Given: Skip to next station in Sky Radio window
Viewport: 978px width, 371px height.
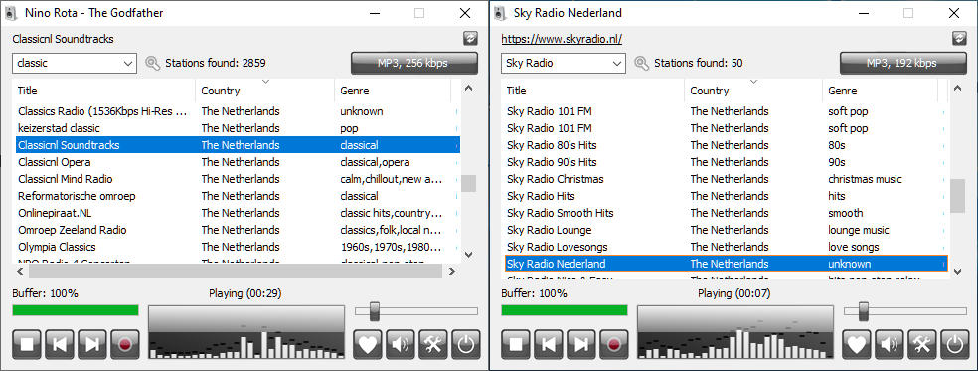Looking at the screenshot, I should [x=581, y=344].
